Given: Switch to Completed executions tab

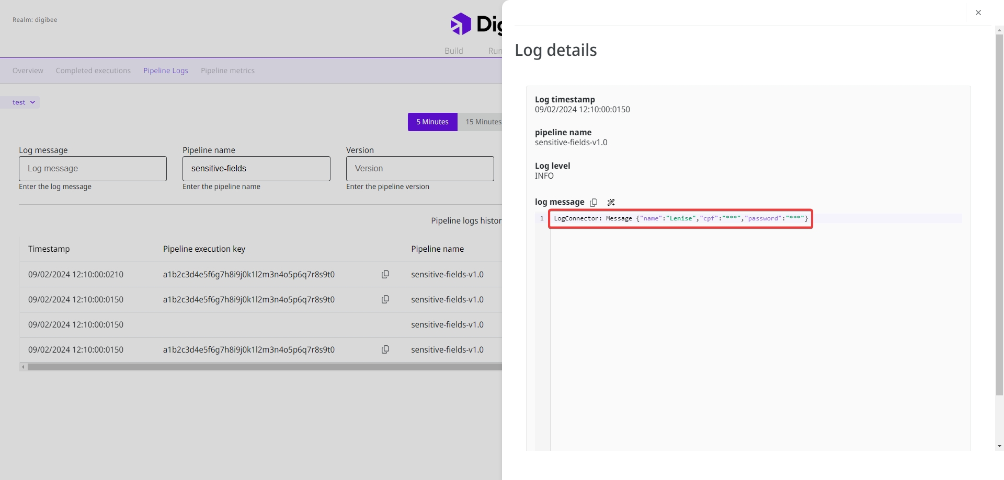Looking at the screenshot, I should tap(93, 71).
